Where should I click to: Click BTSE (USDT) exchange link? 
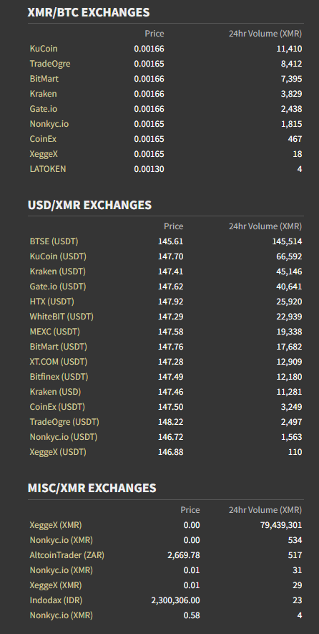coord(54,241)
